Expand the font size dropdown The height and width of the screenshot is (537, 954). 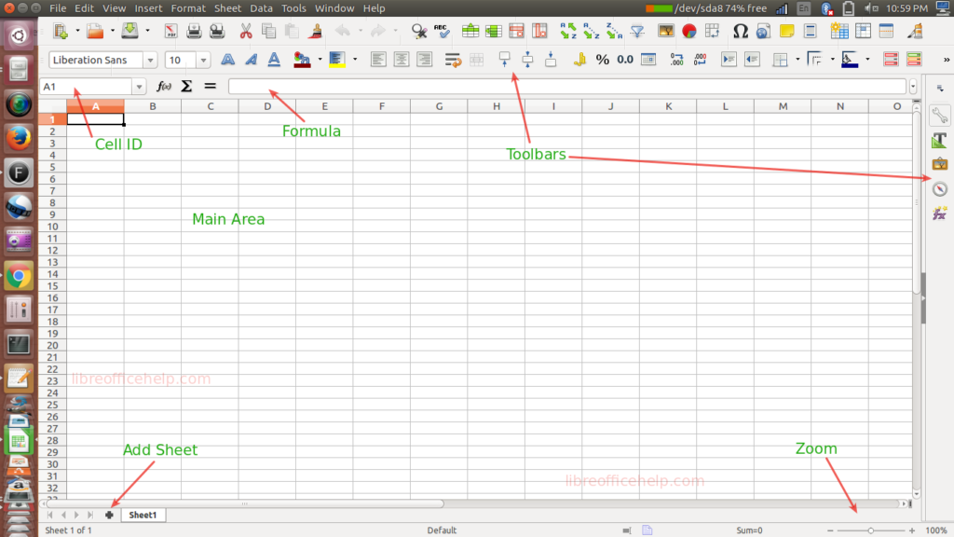coord(203,61)
